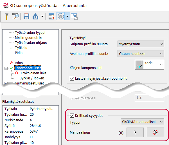Select Työstöradan ohjaus in the tree

pos(31,43)
